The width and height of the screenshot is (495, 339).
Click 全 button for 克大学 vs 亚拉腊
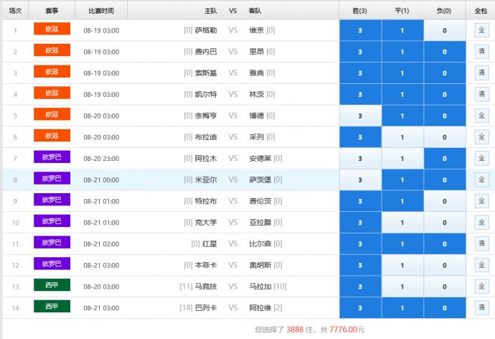pyautogui.click(x=481, y=223)
